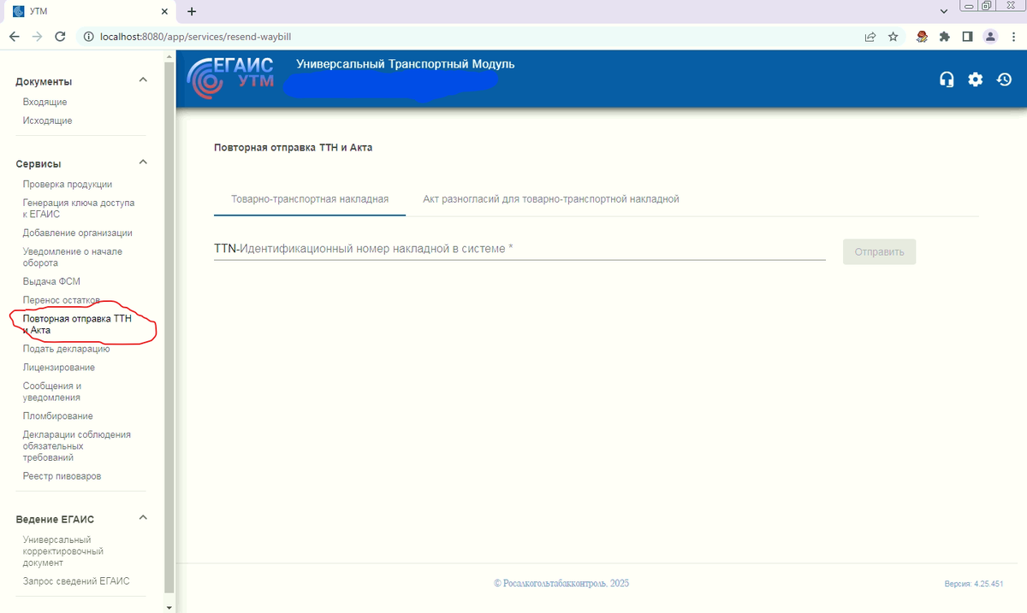Viewport: 1027px width, 613px height.
Task: Open the browser tab search dropdown
Action: click(943, 10)
